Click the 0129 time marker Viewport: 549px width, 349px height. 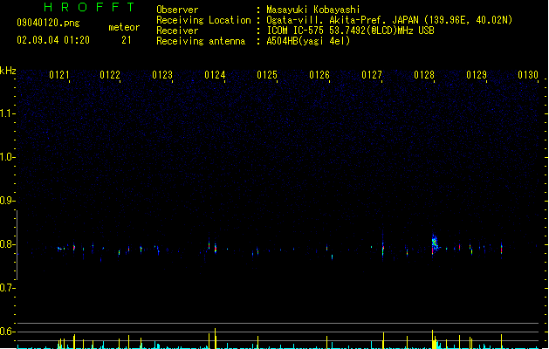477,75
